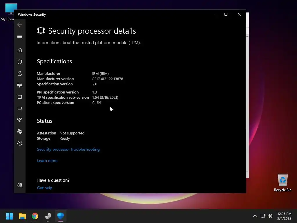The width and height of the screenshot is (297, 223).
Task: Open App & browser control icon
Action: [x=20, y=97]
